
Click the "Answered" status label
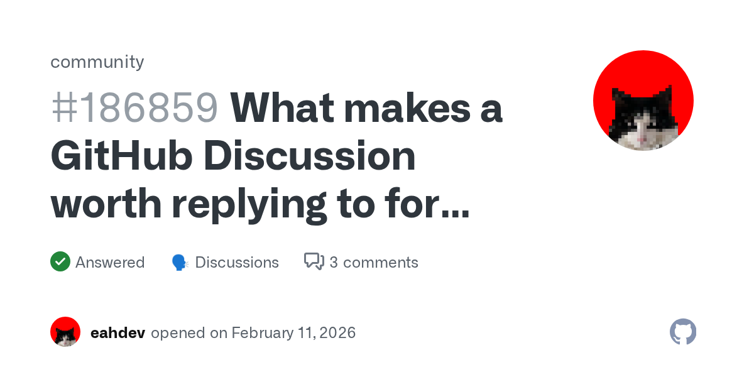point(110,262)
